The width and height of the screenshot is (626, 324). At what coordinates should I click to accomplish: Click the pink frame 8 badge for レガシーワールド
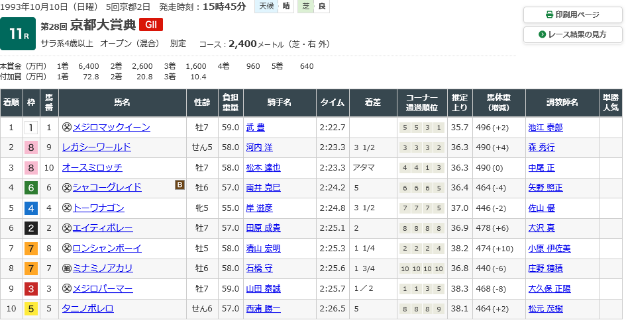pos(30,148)
